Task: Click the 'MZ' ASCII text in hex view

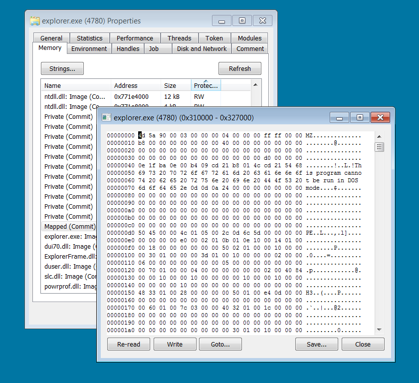Action: pyautogui.click(x=309, y=135)
